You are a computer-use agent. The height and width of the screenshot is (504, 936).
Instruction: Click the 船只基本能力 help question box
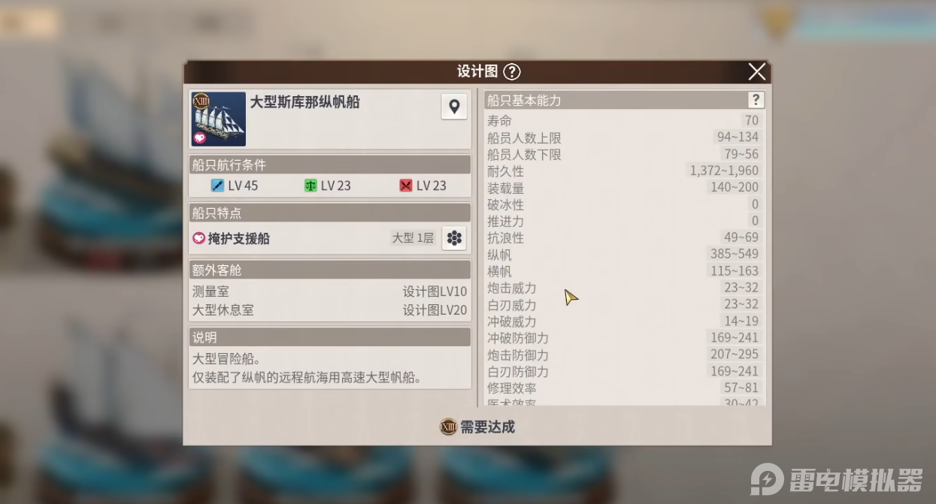pyautogui.click(x=756, y=100)
